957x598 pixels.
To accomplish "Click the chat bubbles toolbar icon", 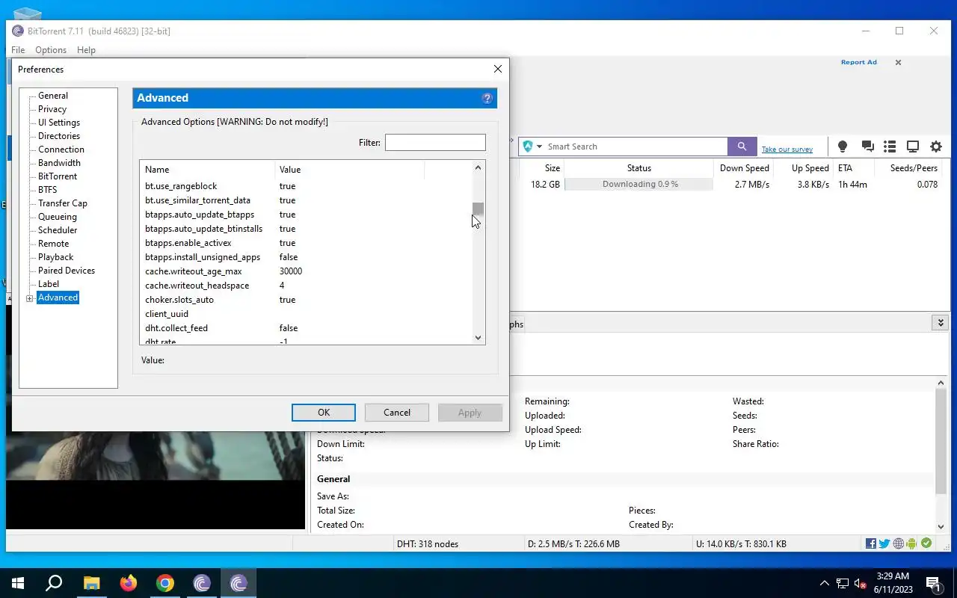I will click(x=867, y=147).
